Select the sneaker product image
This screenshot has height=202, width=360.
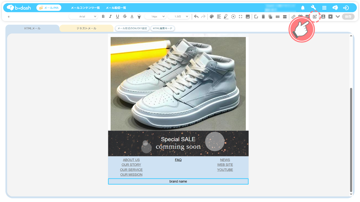[178, 84]
